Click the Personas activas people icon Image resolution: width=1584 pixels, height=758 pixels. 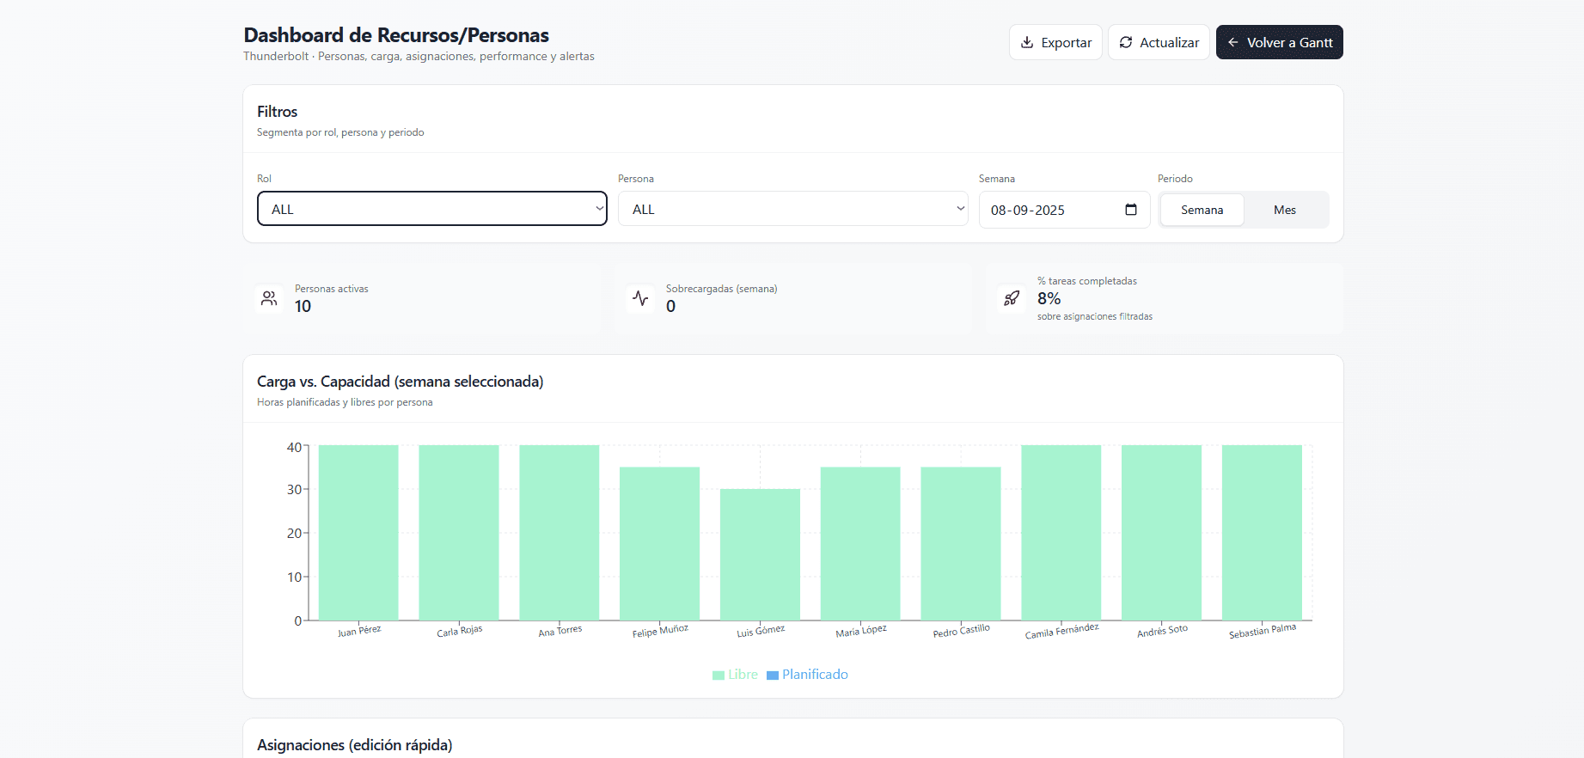tap(269, 298)
